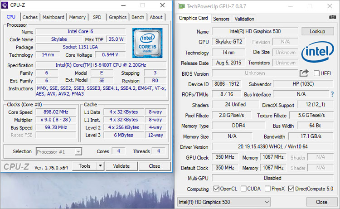Open the SPD tab
The width and height of the screenshot is (340, 209).
click(97, 17)
